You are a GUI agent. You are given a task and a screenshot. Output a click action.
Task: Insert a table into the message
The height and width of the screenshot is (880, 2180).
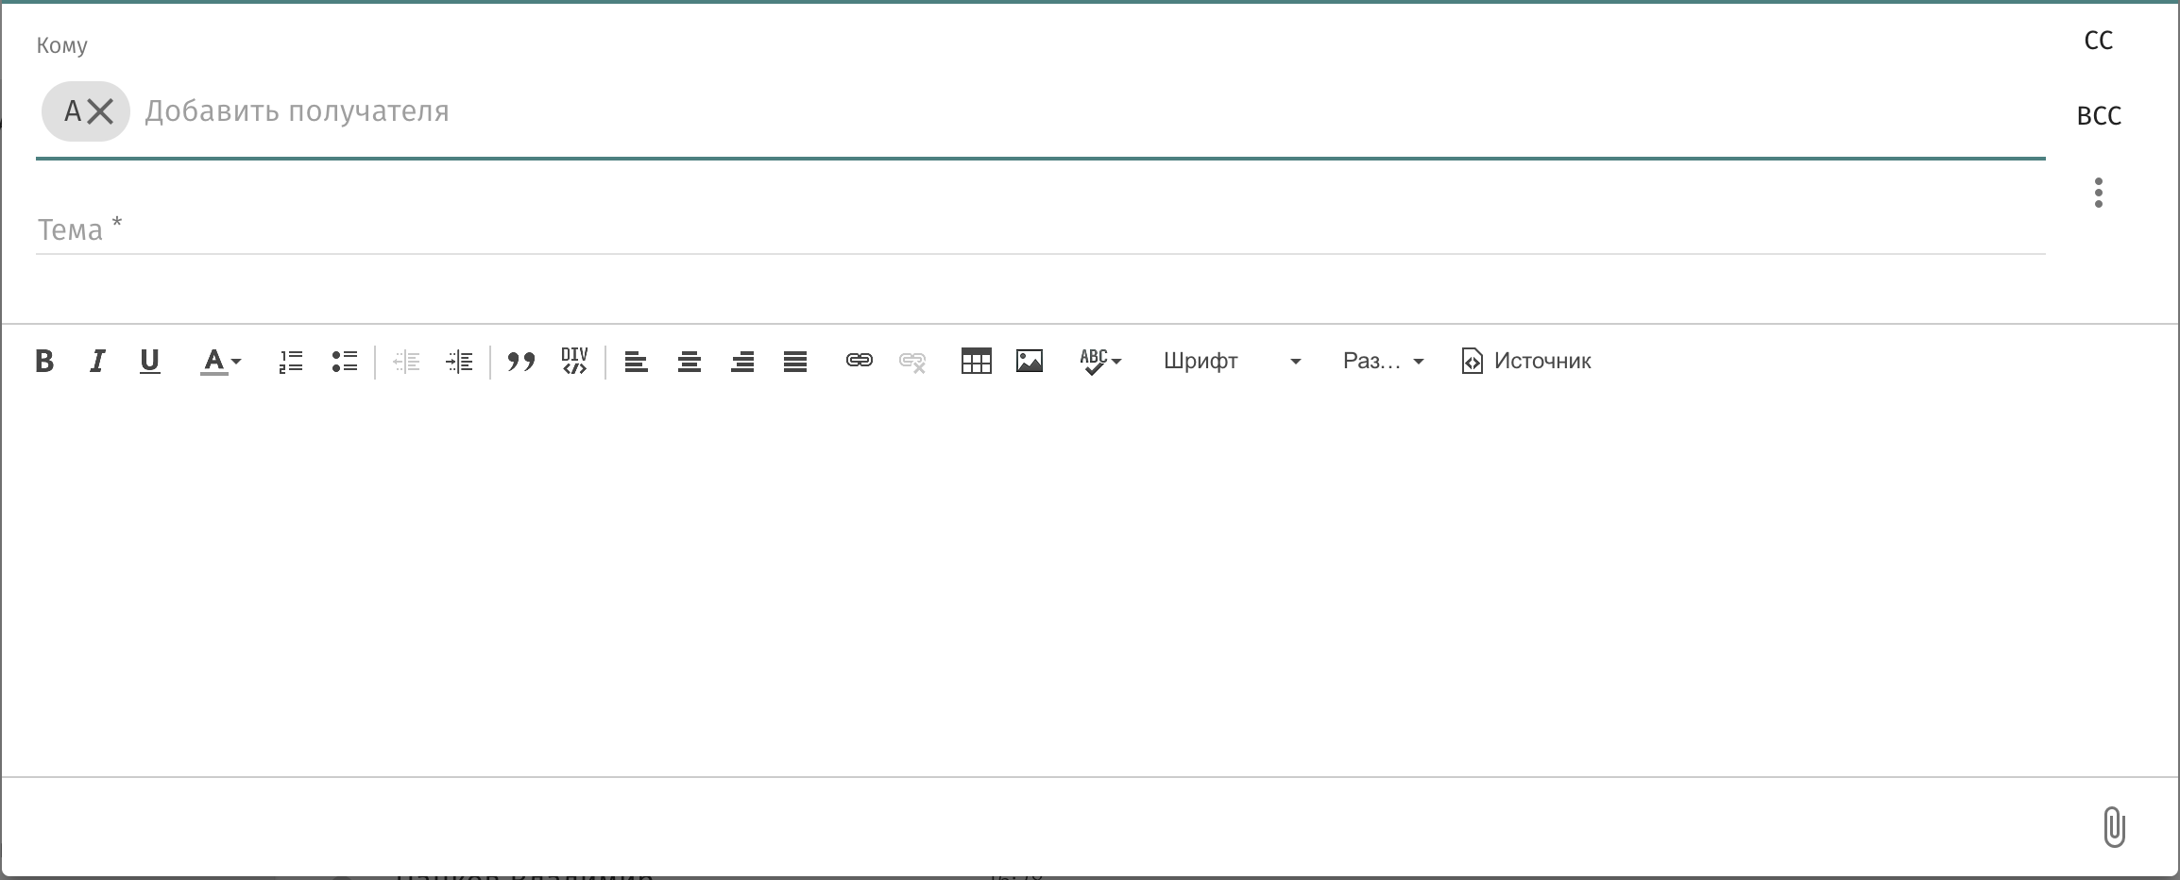pos(976,361)
